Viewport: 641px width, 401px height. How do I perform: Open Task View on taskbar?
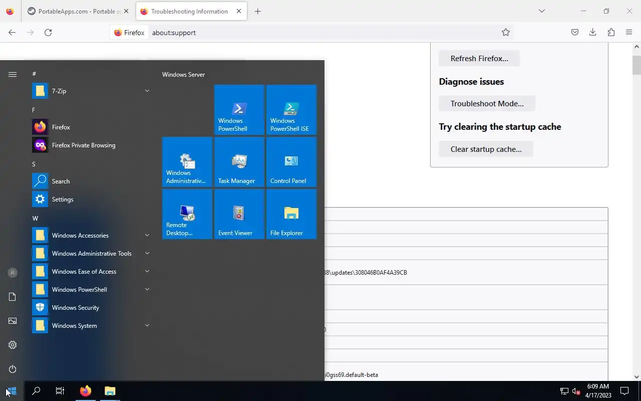60,391
